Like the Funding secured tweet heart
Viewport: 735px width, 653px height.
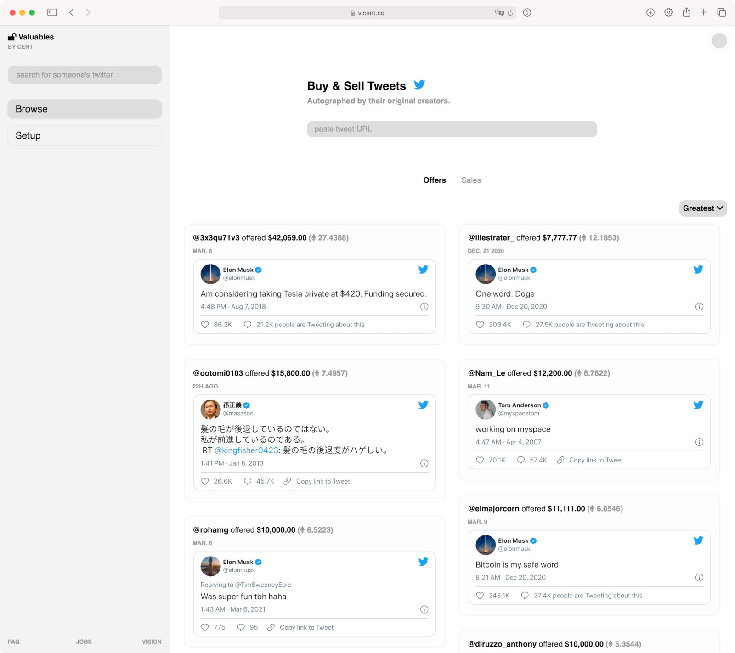205,325
